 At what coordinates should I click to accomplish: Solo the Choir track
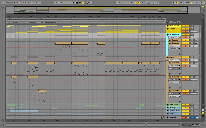point(192,114)
